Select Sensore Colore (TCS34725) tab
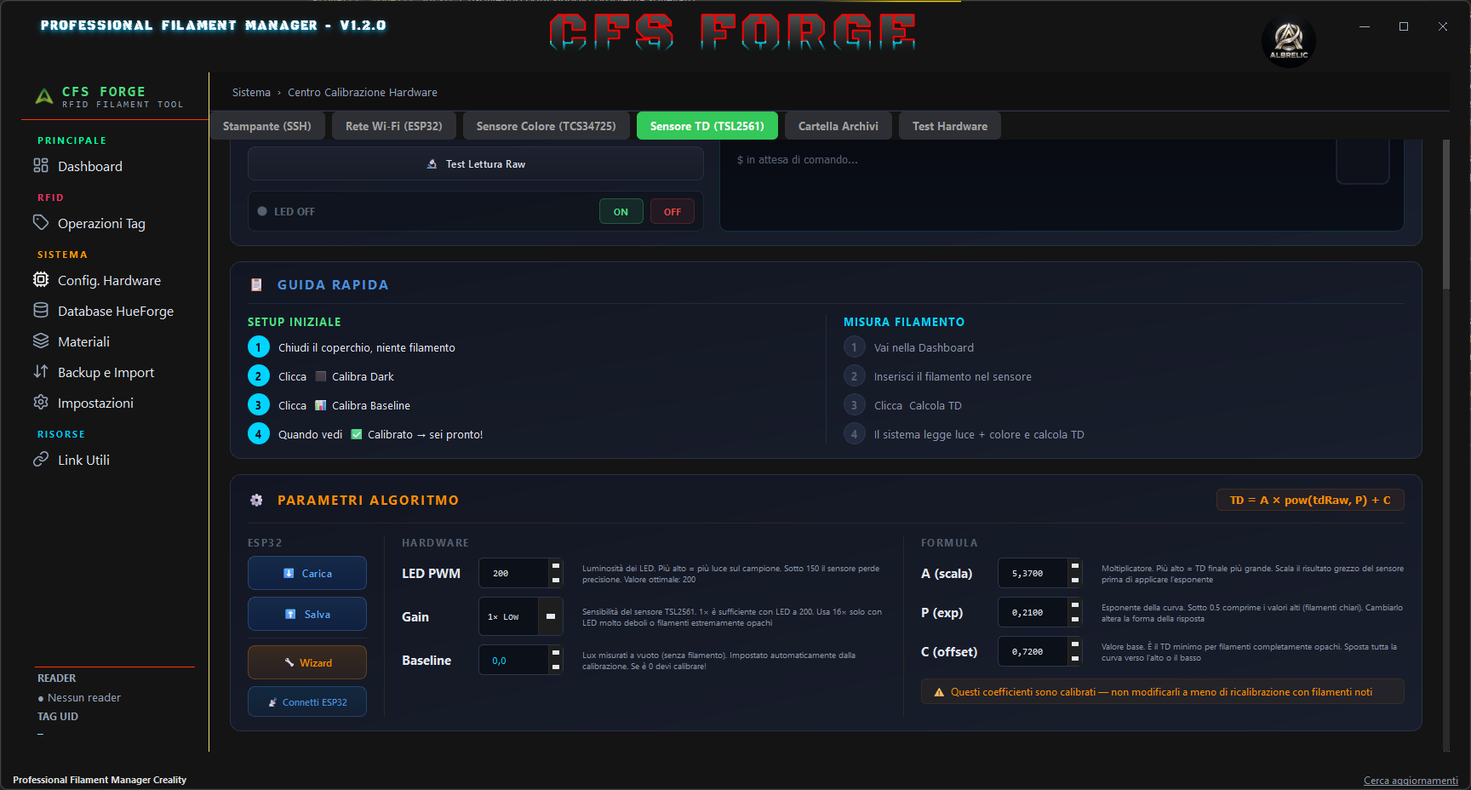1471x790 pixels. coord(547,126)
